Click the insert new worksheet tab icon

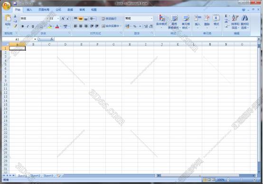click(58, 175)
